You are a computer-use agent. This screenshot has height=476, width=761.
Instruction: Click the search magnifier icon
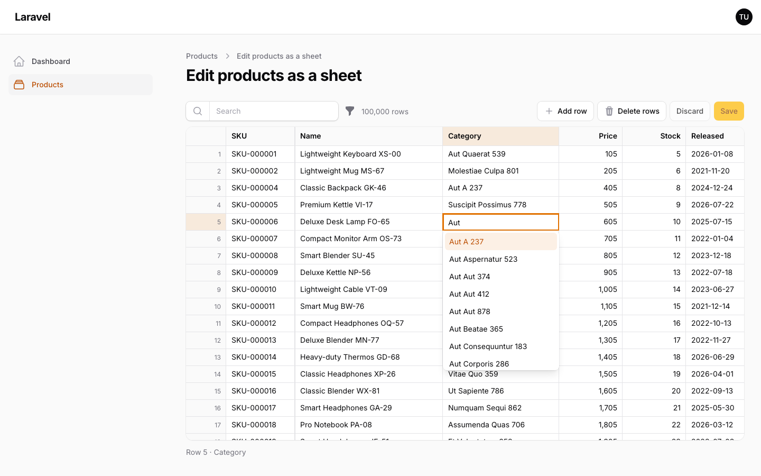pos(198,111)
